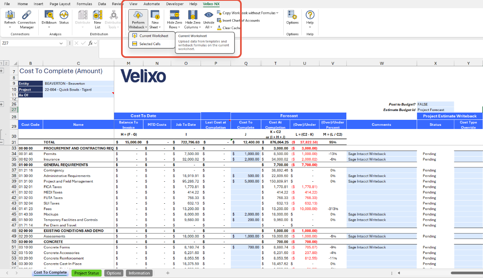The height and width of the screenshot is (278, 483).
Task: Click the Help question mark icon
Action: coord(310,15)
